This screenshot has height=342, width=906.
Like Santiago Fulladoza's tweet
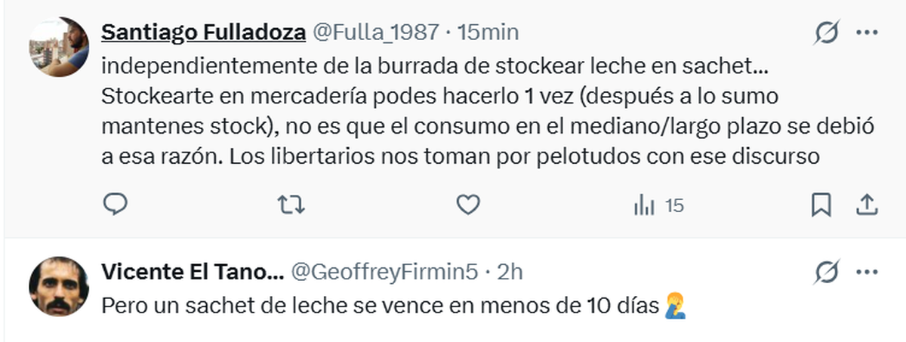click(468, 204)
